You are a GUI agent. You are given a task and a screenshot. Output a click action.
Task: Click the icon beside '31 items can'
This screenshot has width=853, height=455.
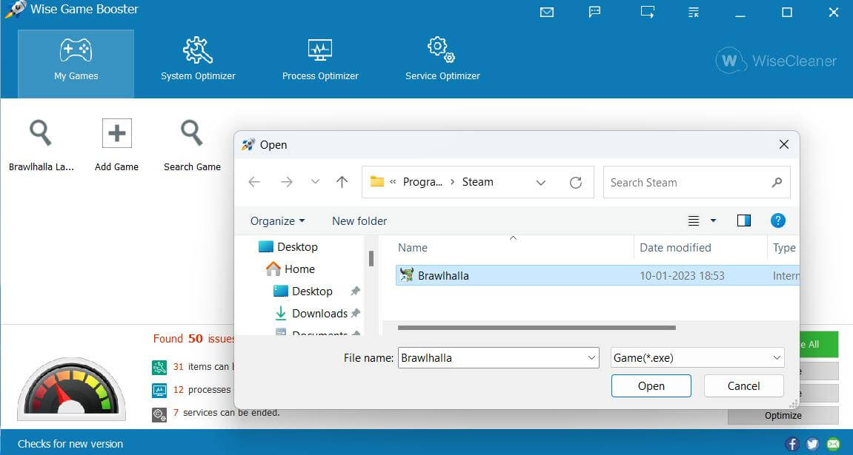(x=159, y=367)
